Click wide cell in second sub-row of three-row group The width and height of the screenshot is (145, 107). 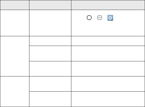coord(108,53)
